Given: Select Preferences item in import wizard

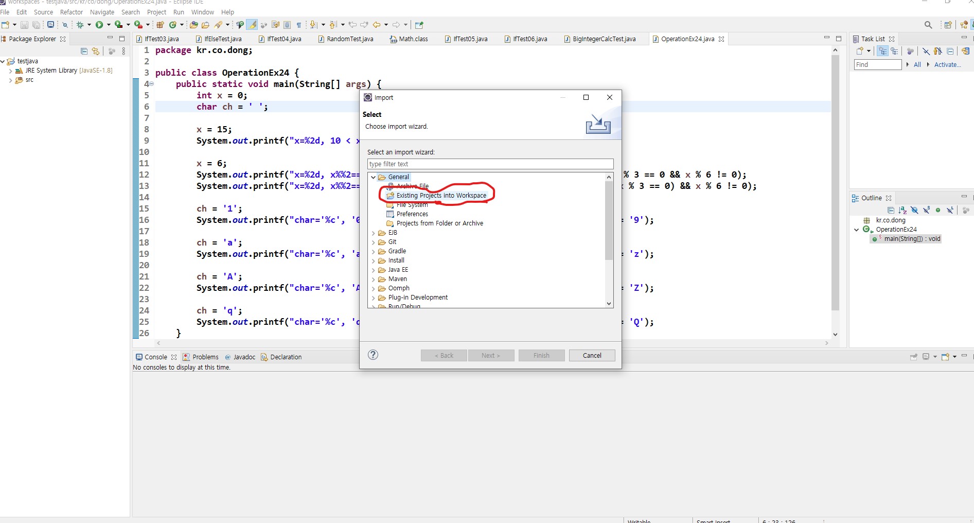Looking at the screenshot, I should point(412,214).
